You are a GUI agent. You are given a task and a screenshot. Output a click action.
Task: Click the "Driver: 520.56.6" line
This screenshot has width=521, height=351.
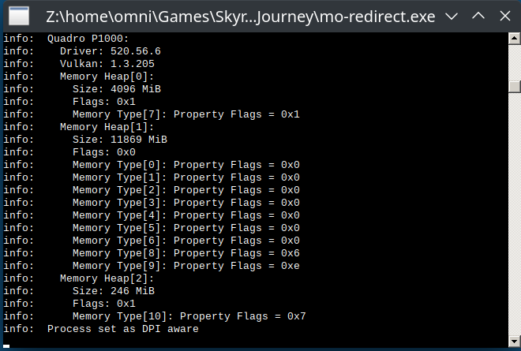tap(110, 51)
